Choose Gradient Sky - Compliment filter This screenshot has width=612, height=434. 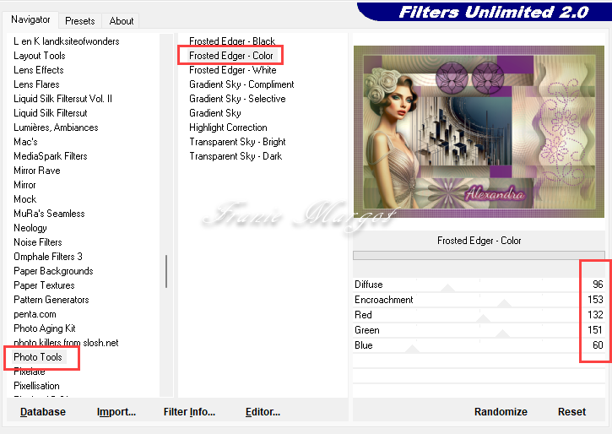click(241, 84)
